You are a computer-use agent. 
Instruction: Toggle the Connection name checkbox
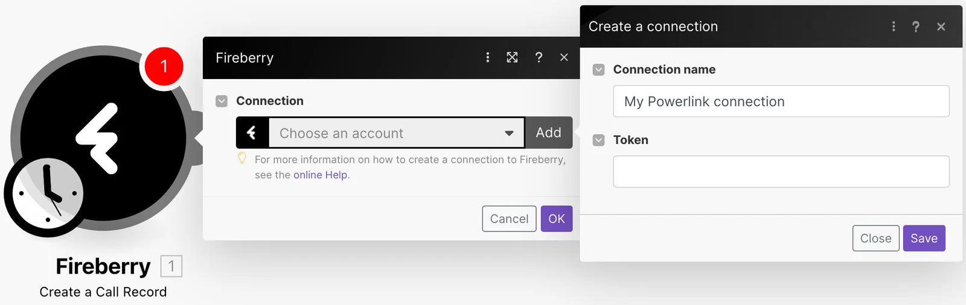(599, 70)
